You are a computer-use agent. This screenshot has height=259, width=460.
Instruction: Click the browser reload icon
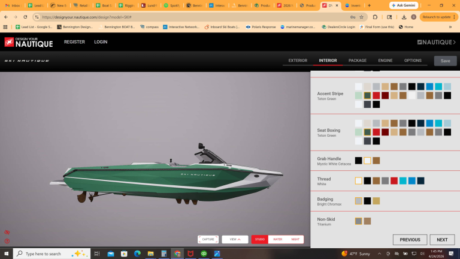pos(25,17)
